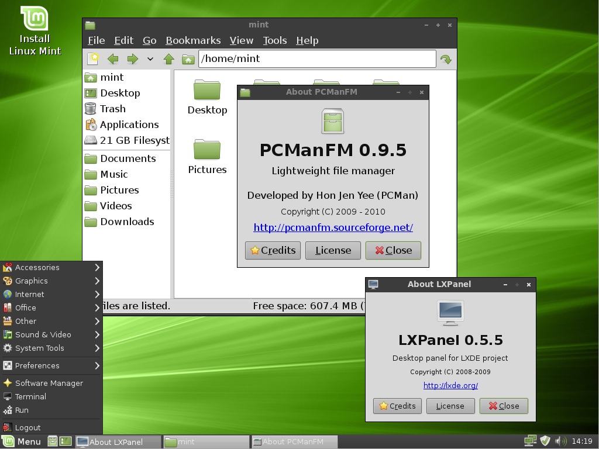Viewport: 599px width, 449px height.
Task: Click the Back navigation arrow
Action: pyautogui.click(x=112, y=58)
